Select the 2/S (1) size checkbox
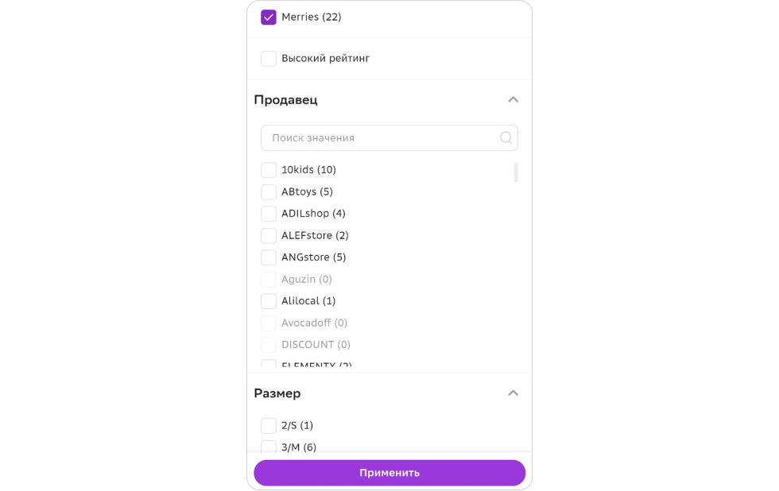 click(269, 426)
